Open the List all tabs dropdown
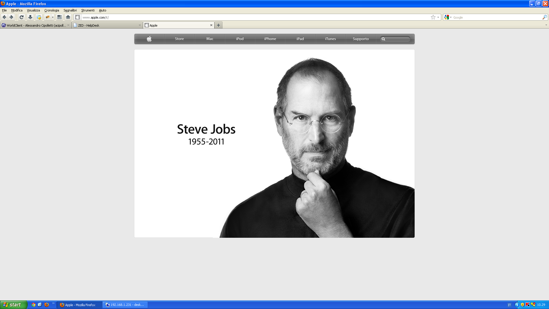Image resolution: width=549 pixels, height=309 pixels. [546, 25]
